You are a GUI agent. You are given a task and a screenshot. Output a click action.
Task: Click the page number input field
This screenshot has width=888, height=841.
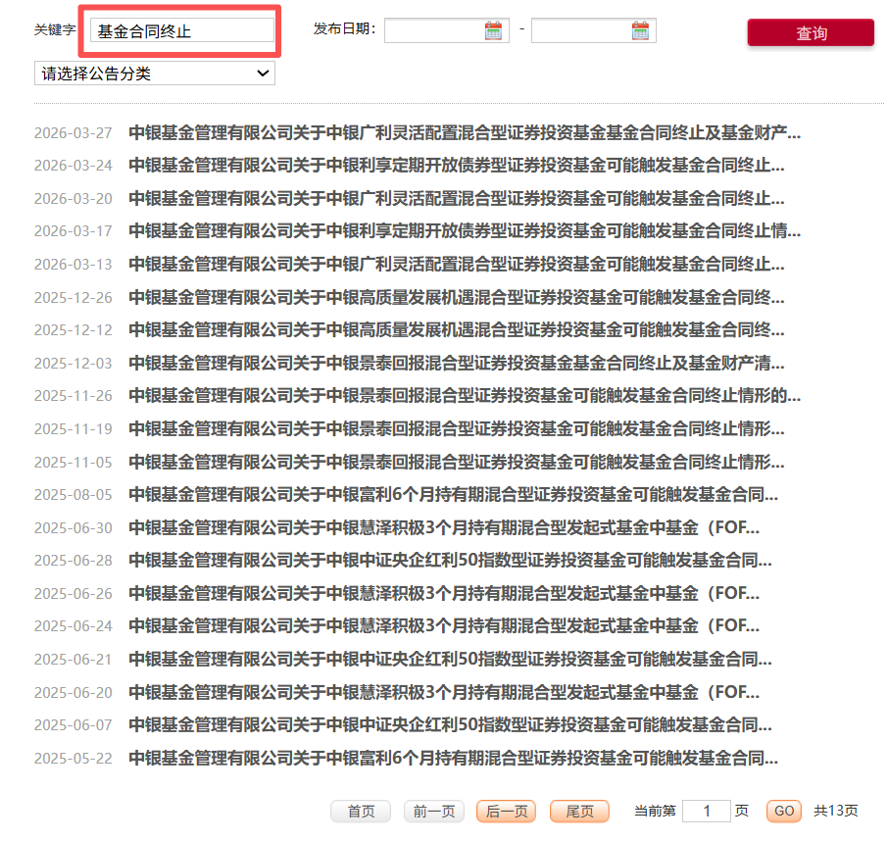707,812
